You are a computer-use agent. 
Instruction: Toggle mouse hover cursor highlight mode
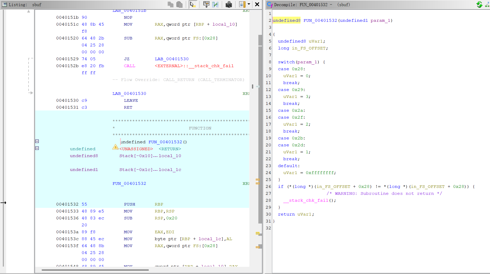pyautogui.click(x=193, y=4)
